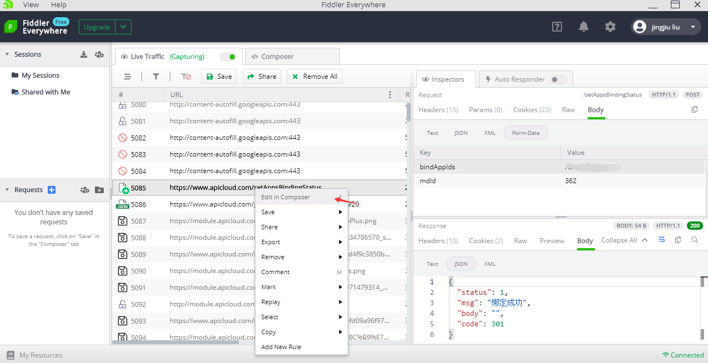Open request Headers (15) tab
The image size is (708, 363).
(x=438, y=110)
